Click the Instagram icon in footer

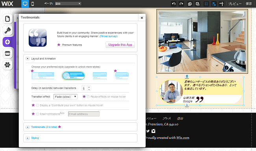point(153,131)
